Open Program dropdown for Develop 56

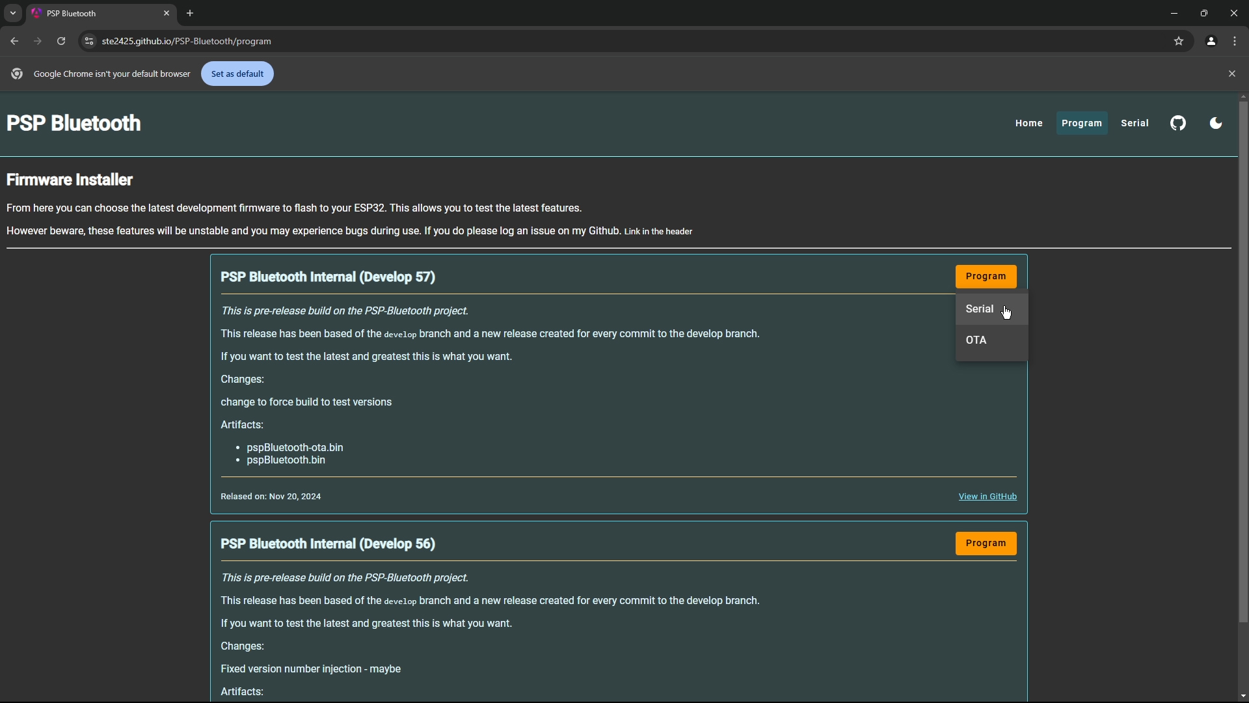(x=986, y=544)
